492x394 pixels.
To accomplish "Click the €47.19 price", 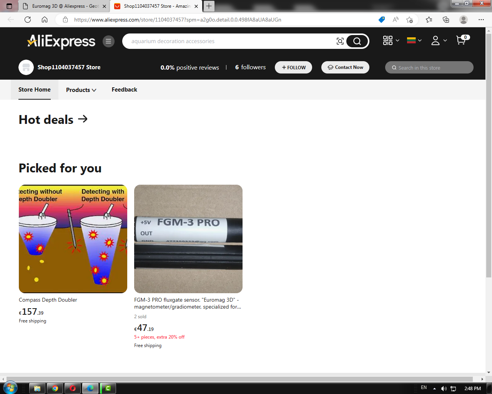I will 144,328.
